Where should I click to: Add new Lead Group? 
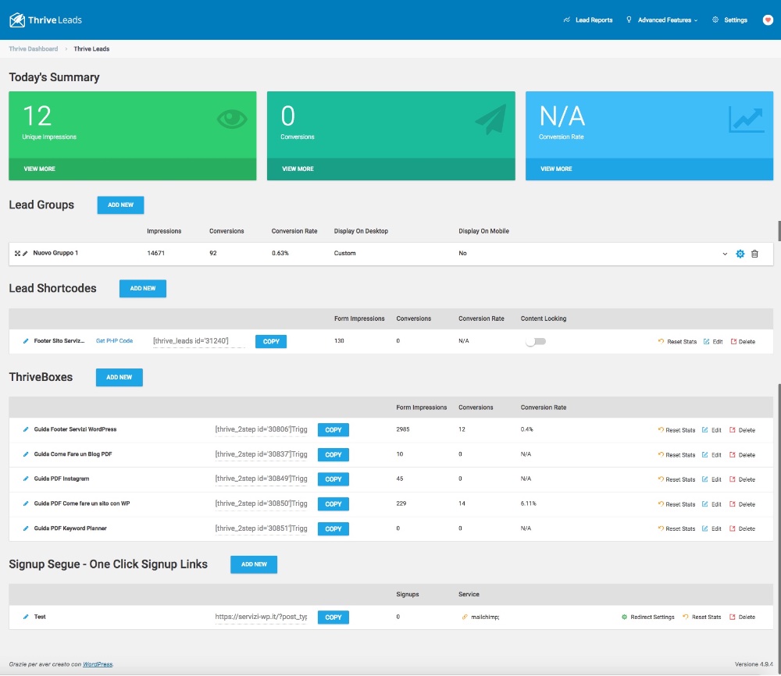click(120, 205)
